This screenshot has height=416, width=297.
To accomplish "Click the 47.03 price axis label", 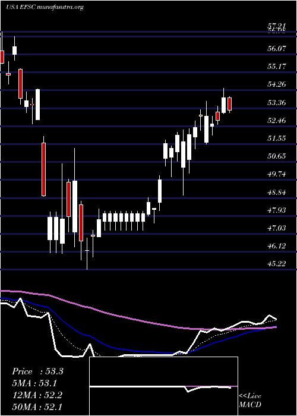I will pyautogui.click(x=277, y=228).
